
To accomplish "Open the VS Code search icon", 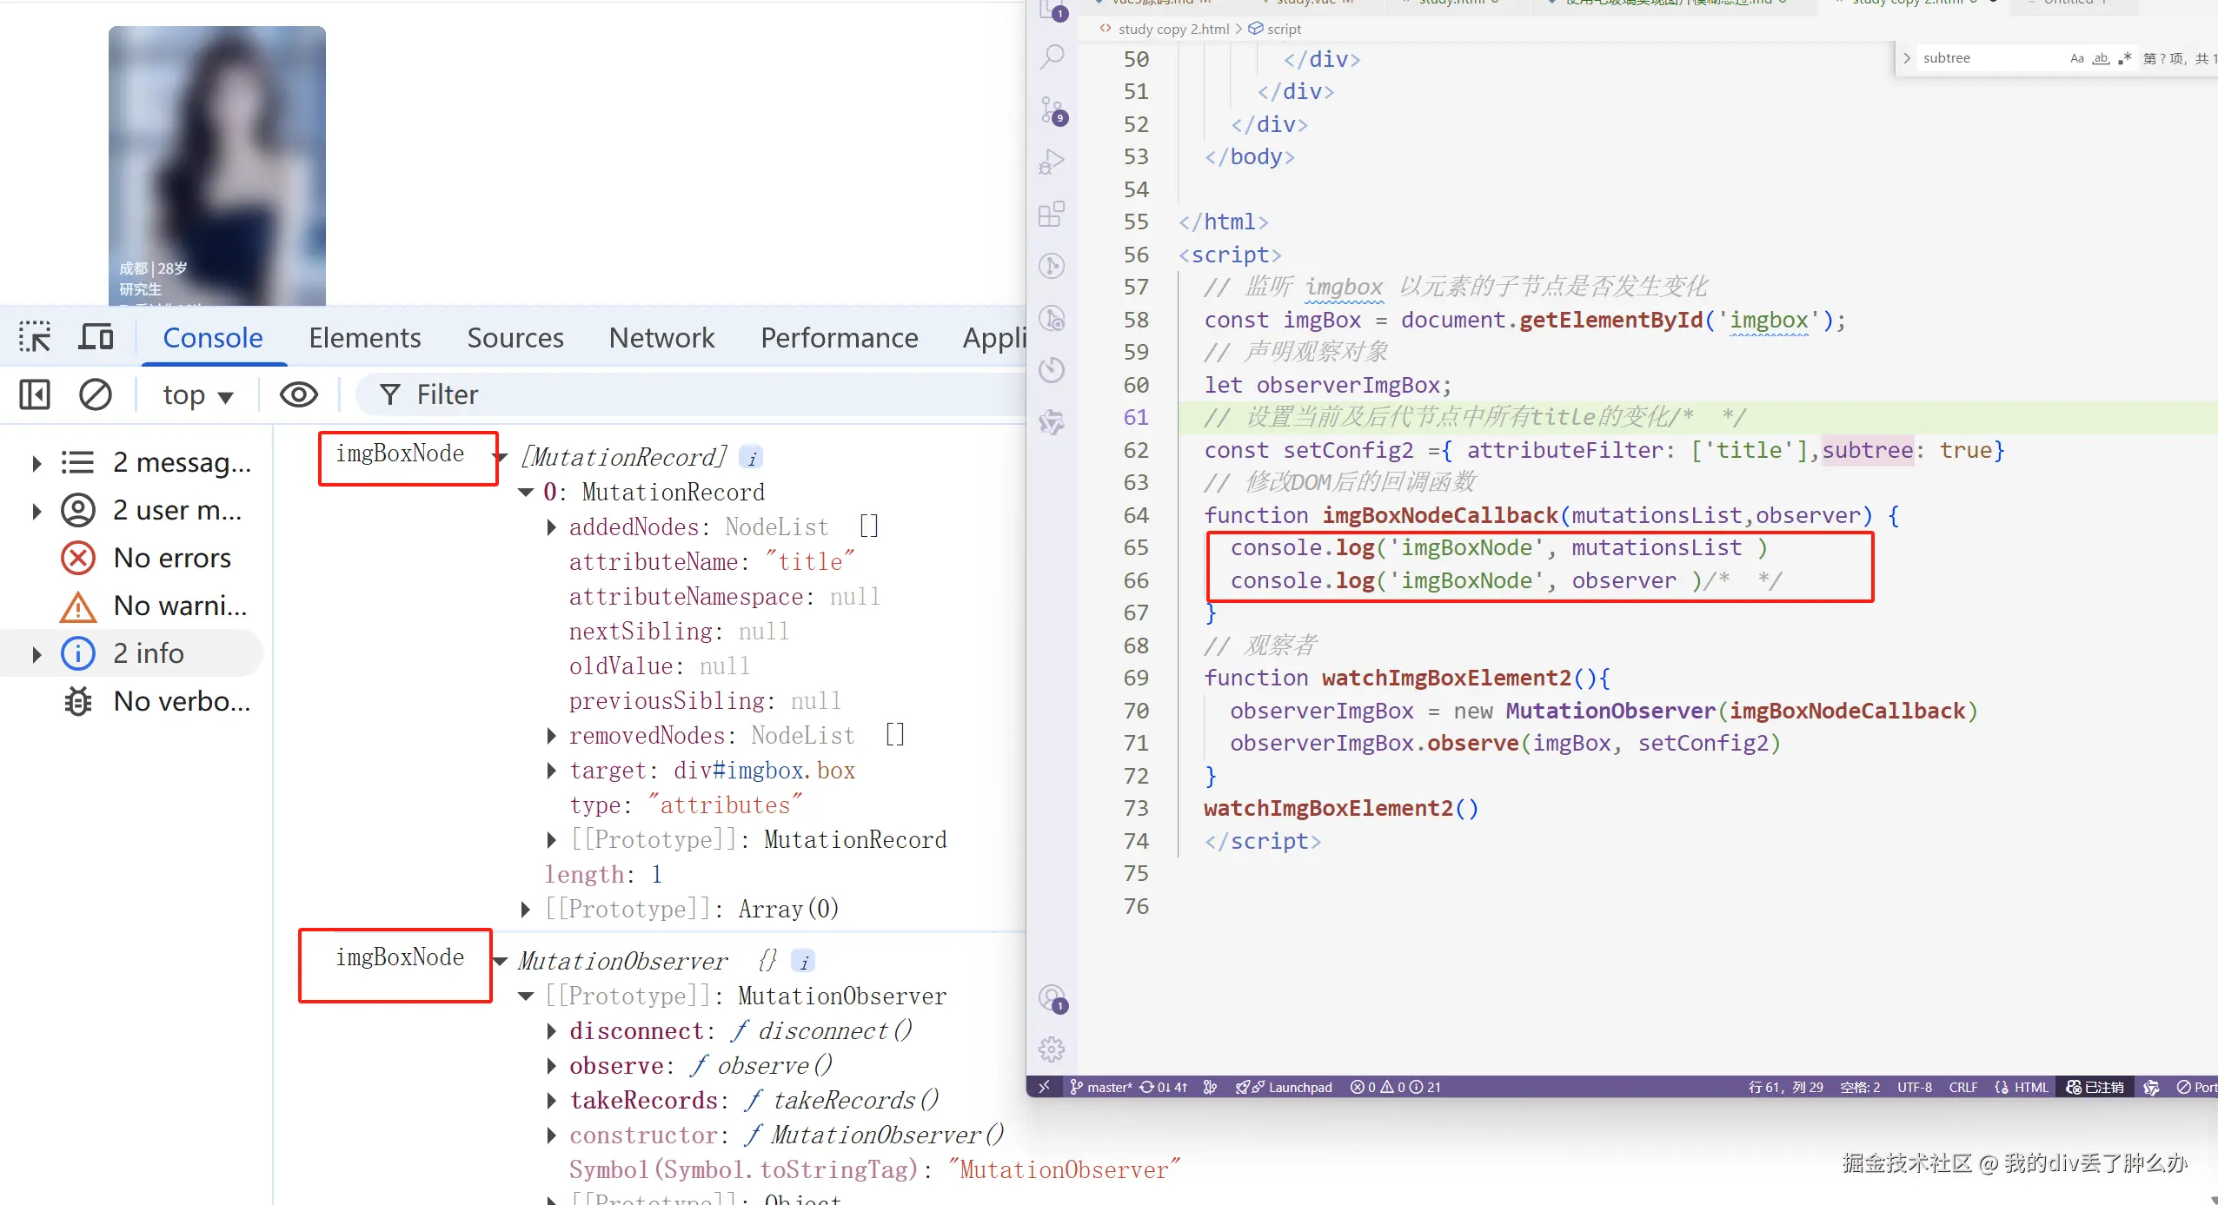I will click(x=1053, y=57).
